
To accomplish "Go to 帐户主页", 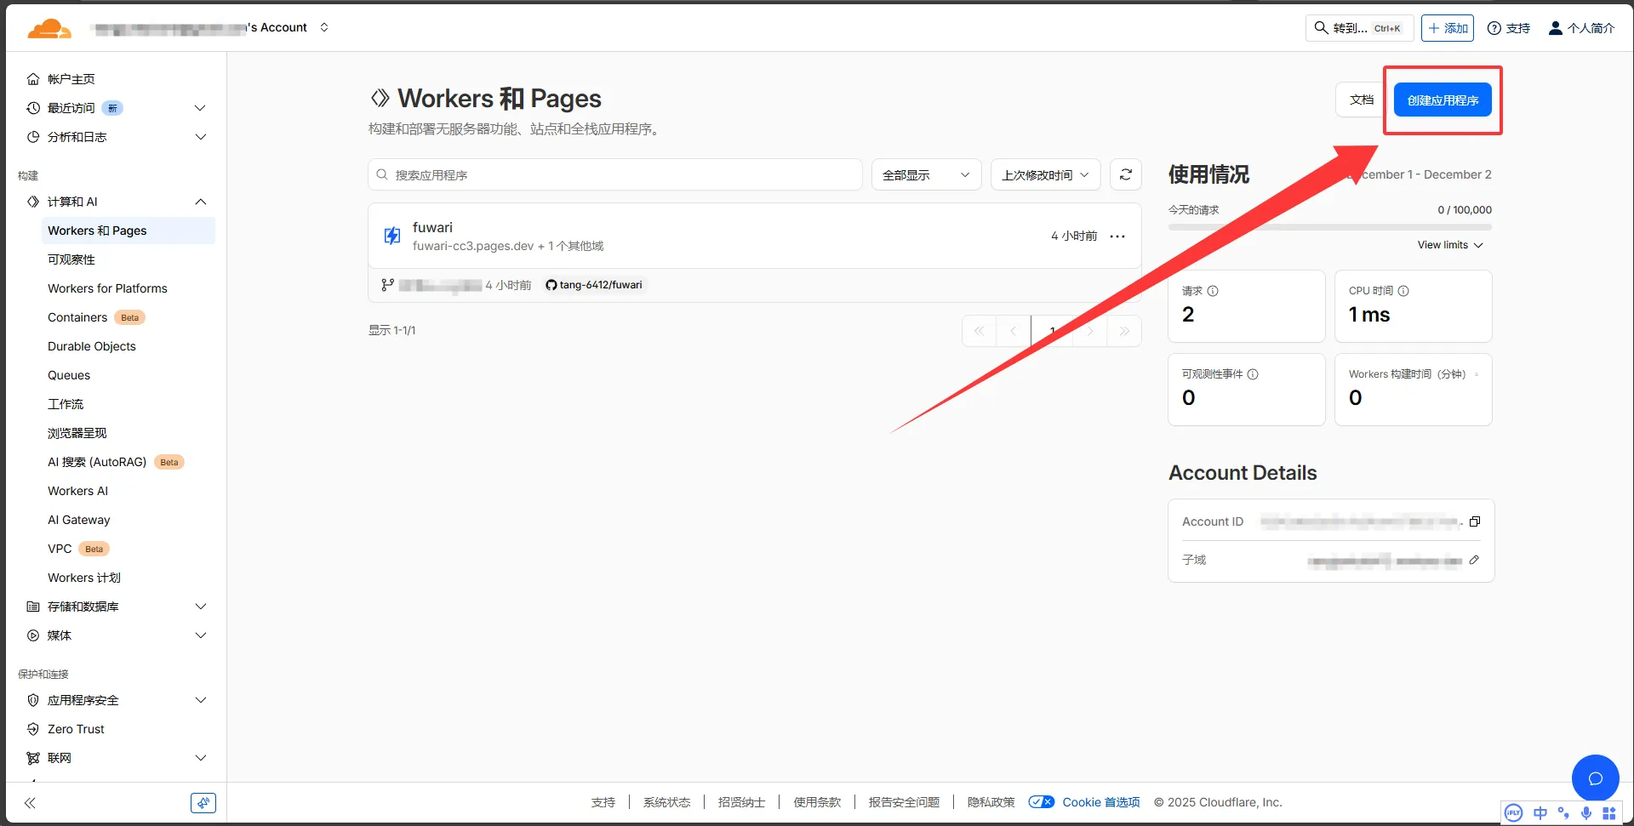I will 71,79.
